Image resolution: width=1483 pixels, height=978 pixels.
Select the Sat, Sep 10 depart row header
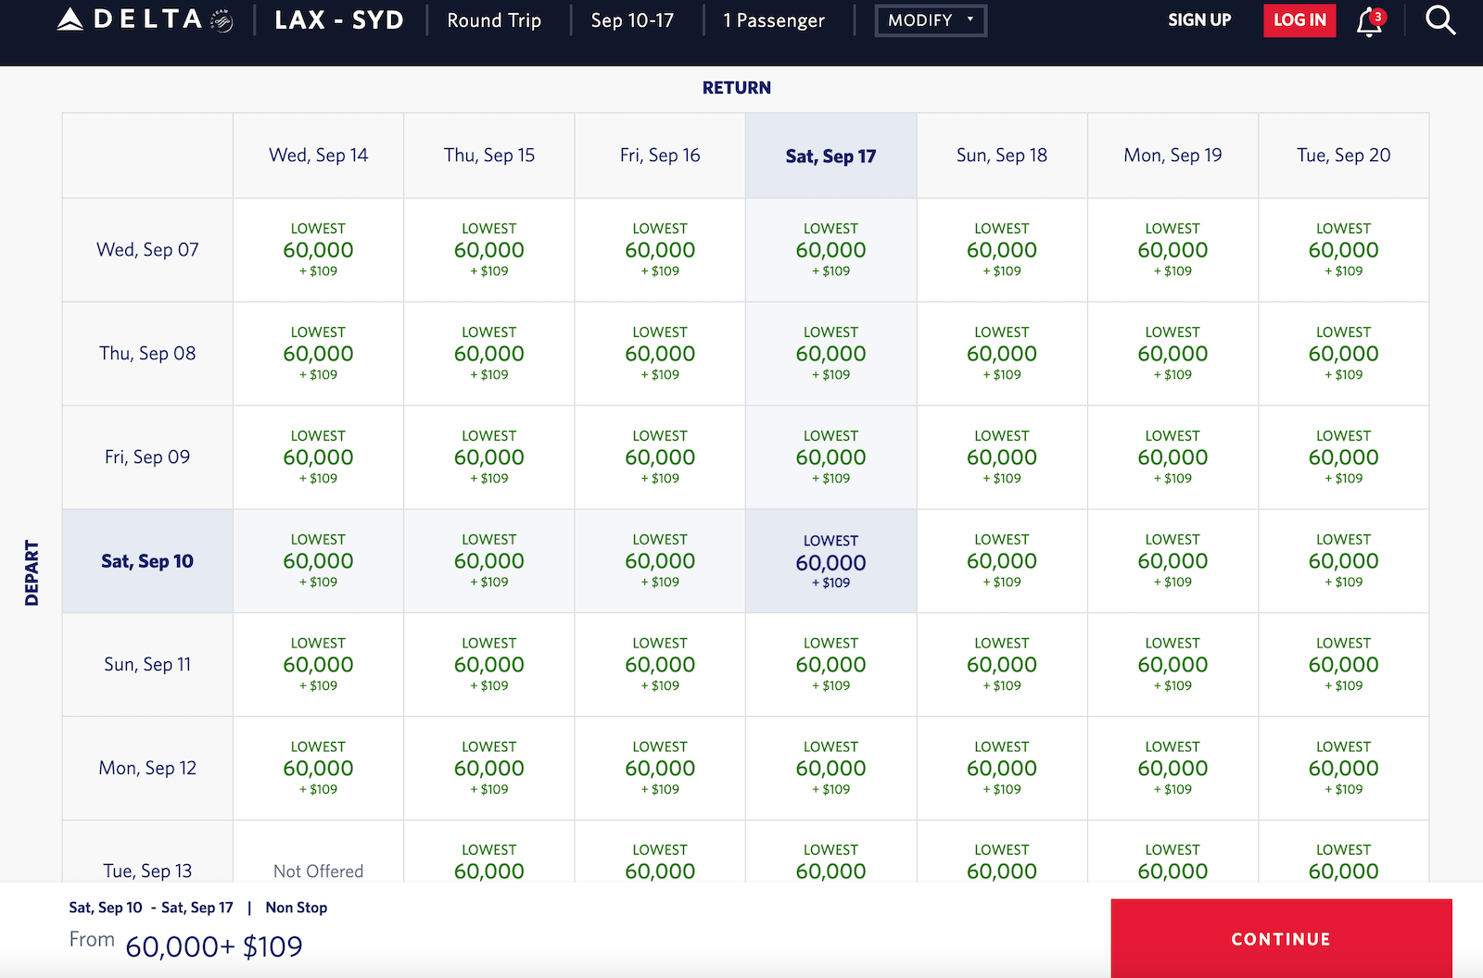pyautogui.click(x=146, y=561)
